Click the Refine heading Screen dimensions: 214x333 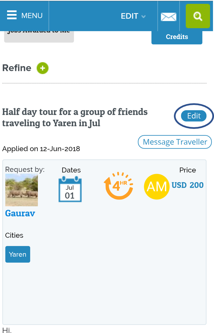(17, 68)
